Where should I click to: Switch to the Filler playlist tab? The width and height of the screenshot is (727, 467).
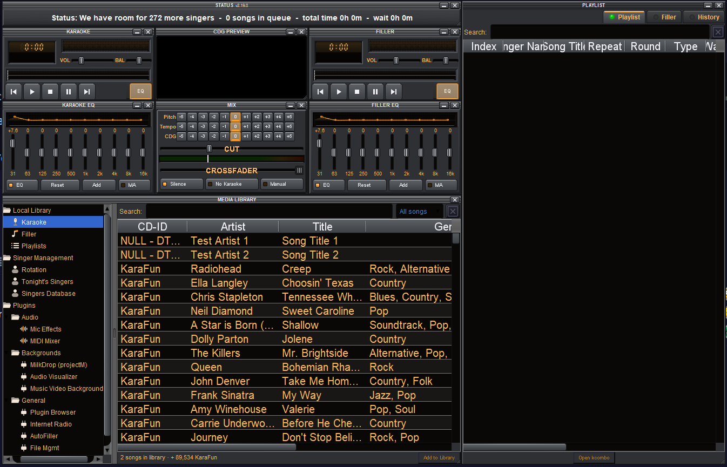click(x=663, y=17)
